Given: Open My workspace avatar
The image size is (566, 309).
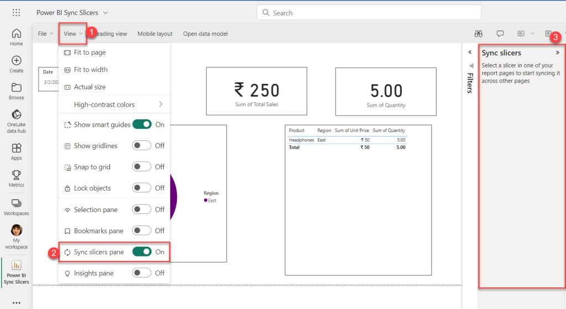Looking at the screenshot, I should tap(16, 230).
